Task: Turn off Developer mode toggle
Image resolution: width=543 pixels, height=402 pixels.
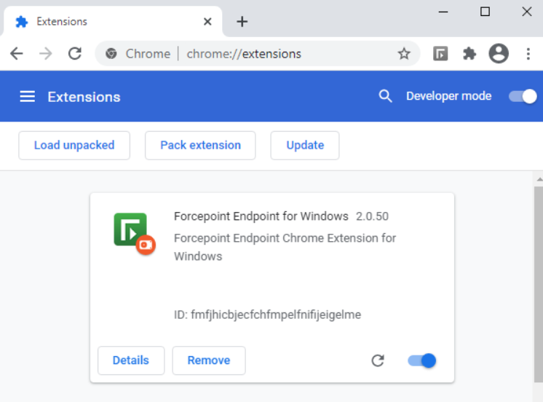Action: pos(523,96)
